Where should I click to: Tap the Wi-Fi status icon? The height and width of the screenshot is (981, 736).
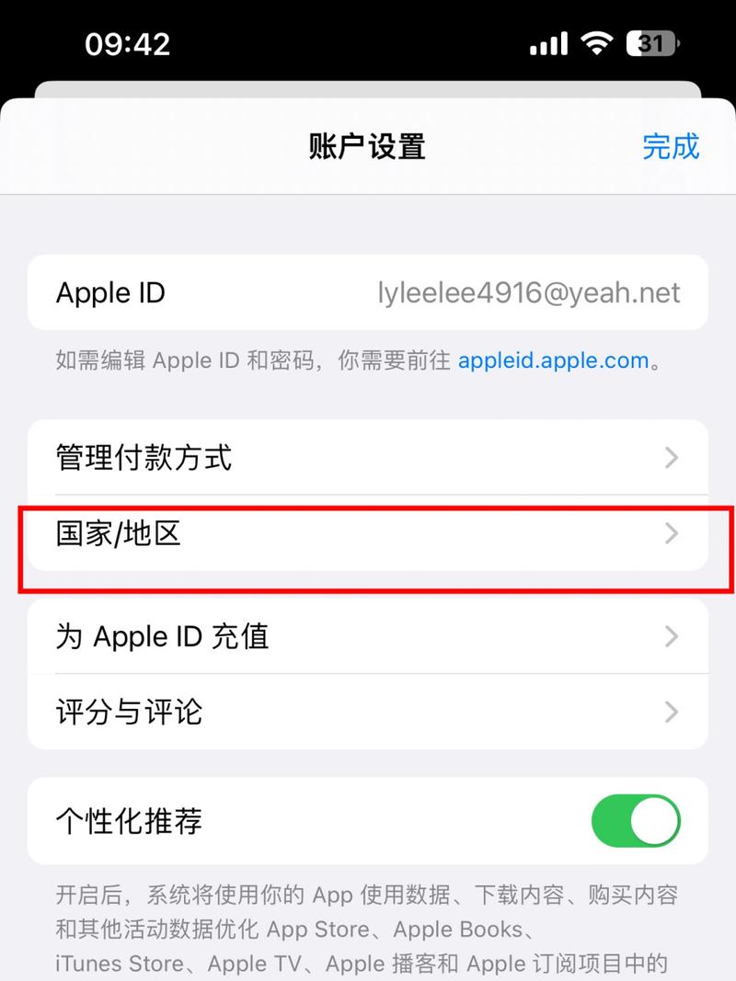click(x=596, y=43)
